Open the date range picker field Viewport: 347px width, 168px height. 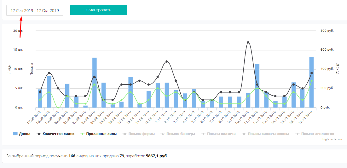point(35,10)
